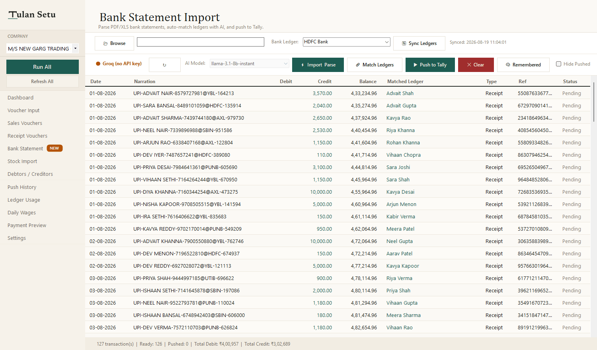Toggle the Hide Pushed checkbox
This screenshot has width=597, height=350.
tap(558, 64)
